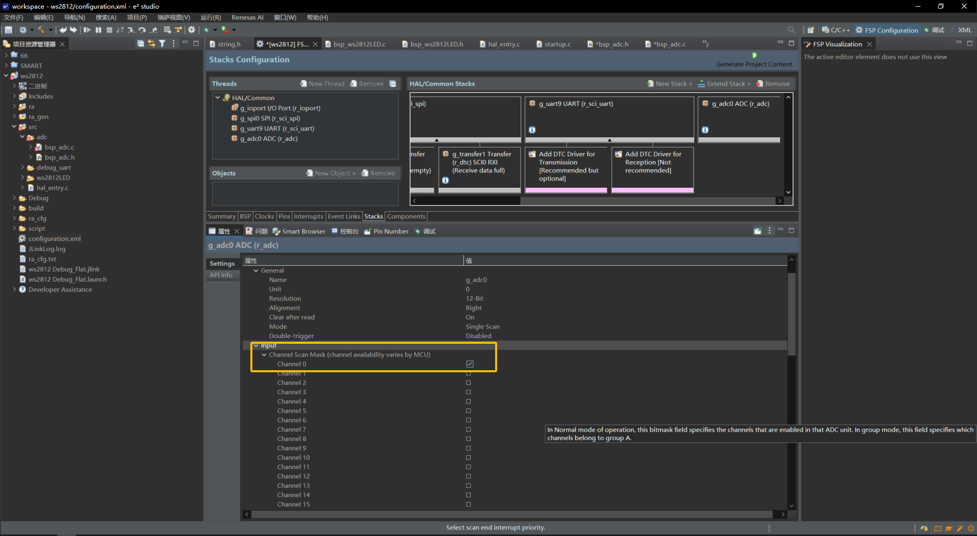Click Remove in HAL/Common Stacks header

[773, 83]
